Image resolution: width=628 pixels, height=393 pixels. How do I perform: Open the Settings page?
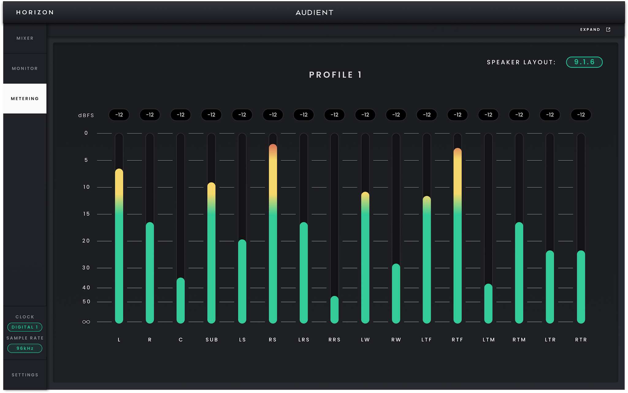click(x=25, y=375)
